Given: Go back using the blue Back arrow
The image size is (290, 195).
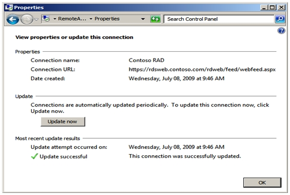Looking at the screenshot, I should 12,19.
